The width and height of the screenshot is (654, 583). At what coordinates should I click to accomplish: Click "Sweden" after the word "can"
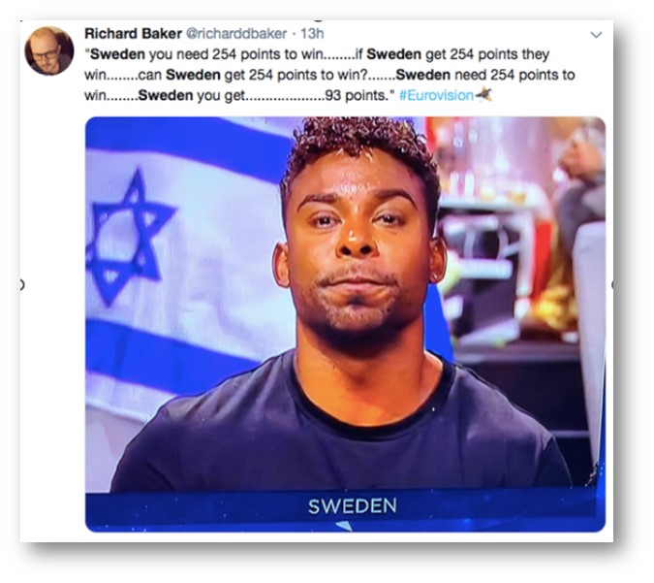click(x=193, y=75)
